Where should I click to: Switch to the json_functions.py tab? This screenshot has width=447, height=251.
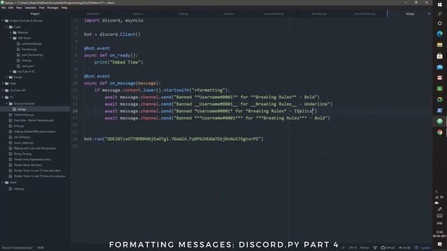tap(365, 14)
